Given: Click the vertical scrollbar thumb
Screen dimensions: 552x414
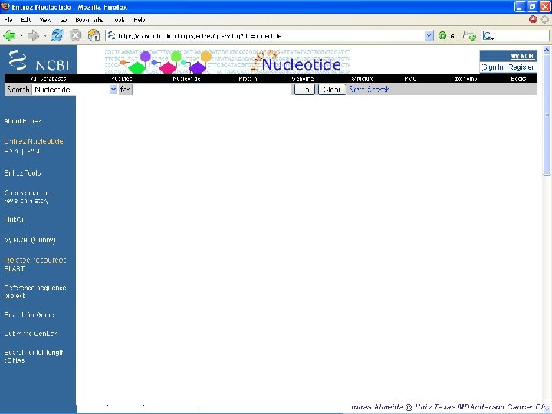Looking at the screenshot, I should pyautogui.click(x=547, y=114).
